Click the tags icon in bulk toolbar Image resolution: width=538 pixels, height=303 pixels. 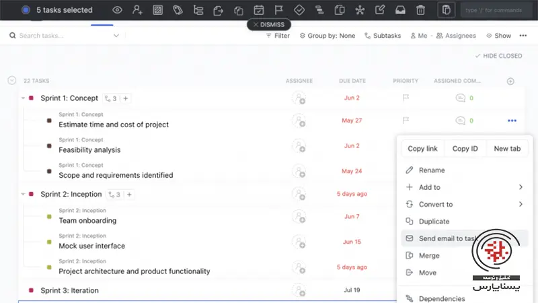tap(178, 10)
